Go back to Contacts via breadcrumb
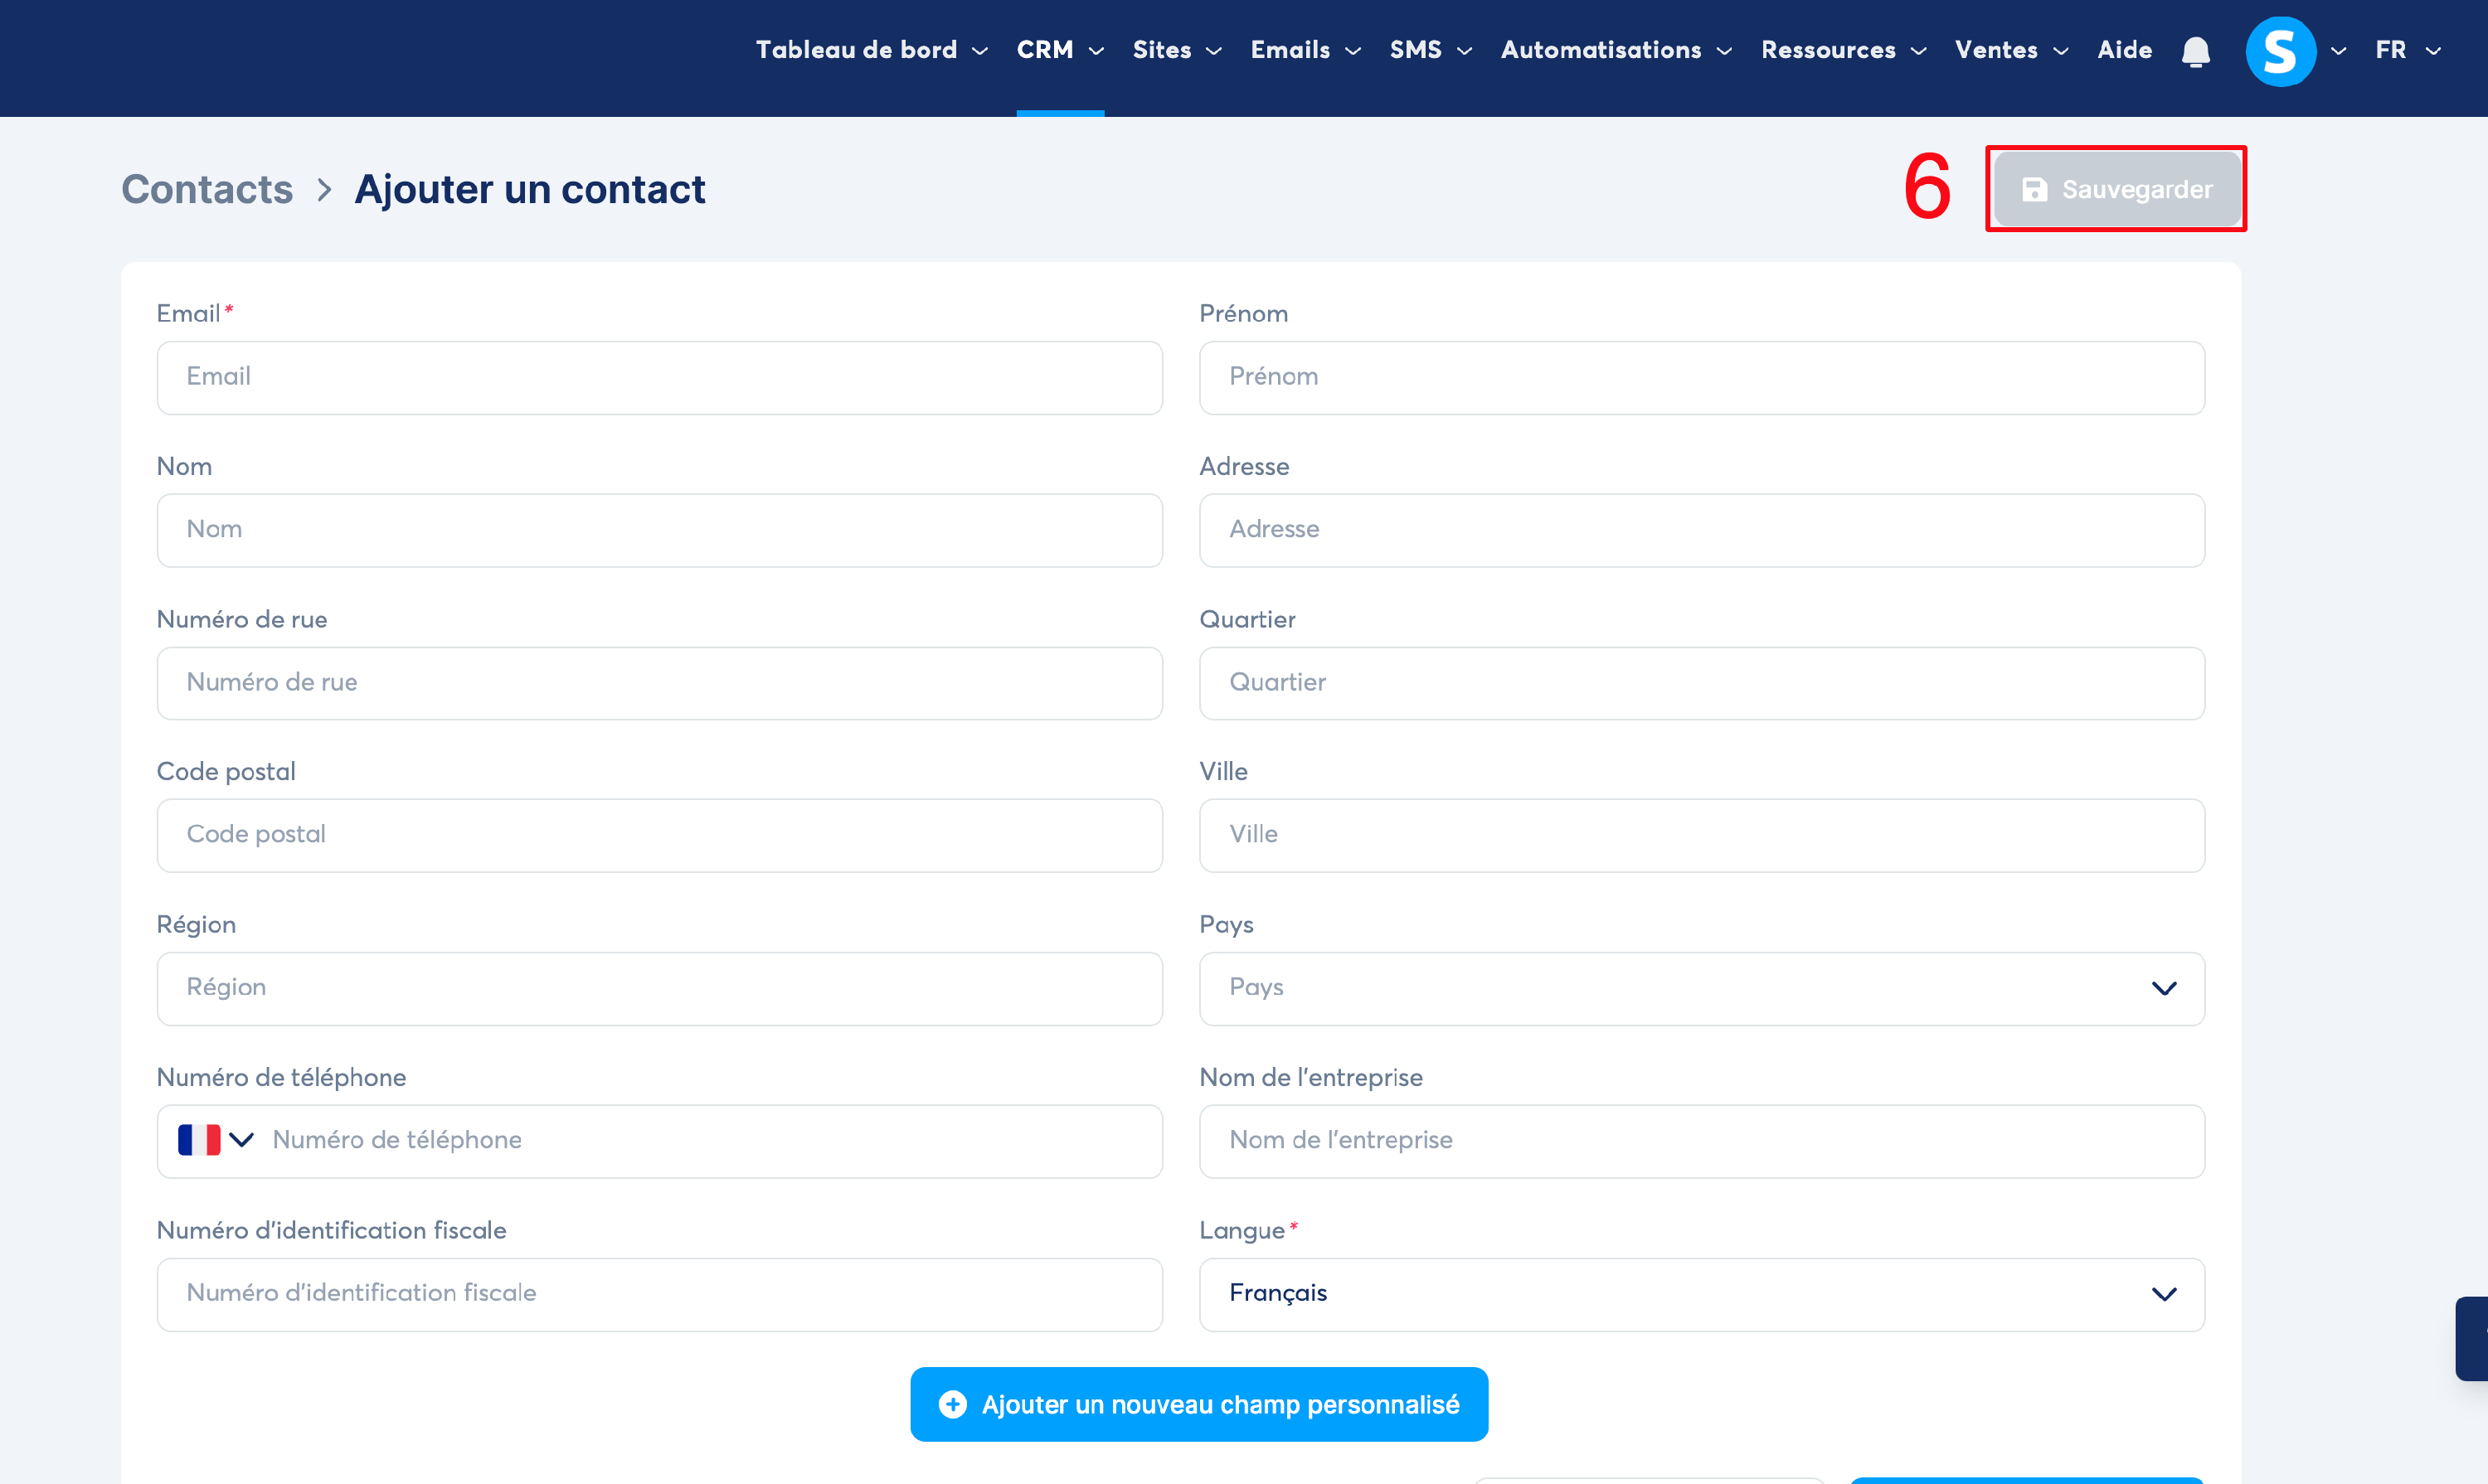Image resolution: width=2488 pixels, height=1484 pixels. (x=207, y=190)
